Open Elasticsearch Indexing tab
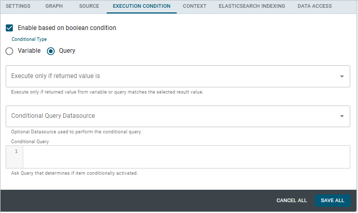 (x=252, y=6)
